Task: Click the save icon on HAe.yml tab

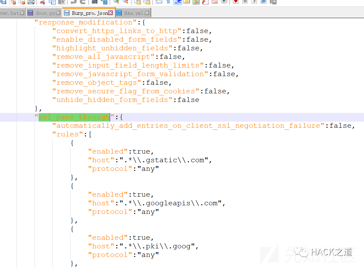Action: [x=119, y=13]
